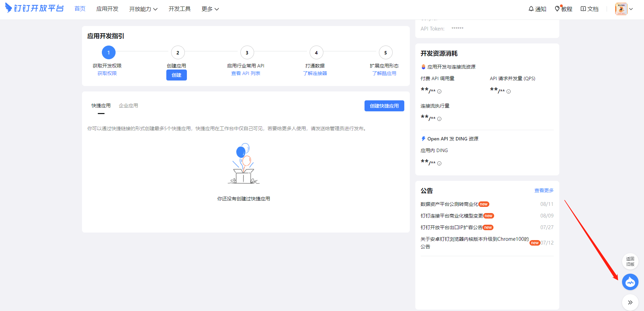Click info icon beside API 请求并发量 value

point(509,91)
